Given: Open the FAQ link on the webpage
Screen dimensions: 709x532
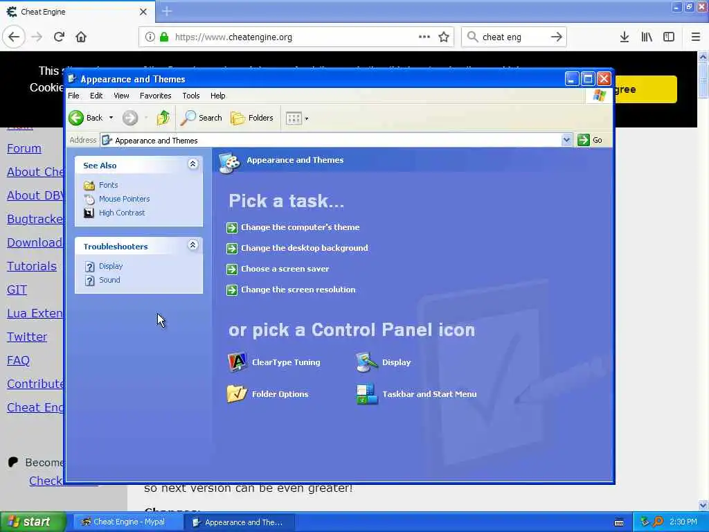Looking at the screenshot, I should (x=18, y=360).
